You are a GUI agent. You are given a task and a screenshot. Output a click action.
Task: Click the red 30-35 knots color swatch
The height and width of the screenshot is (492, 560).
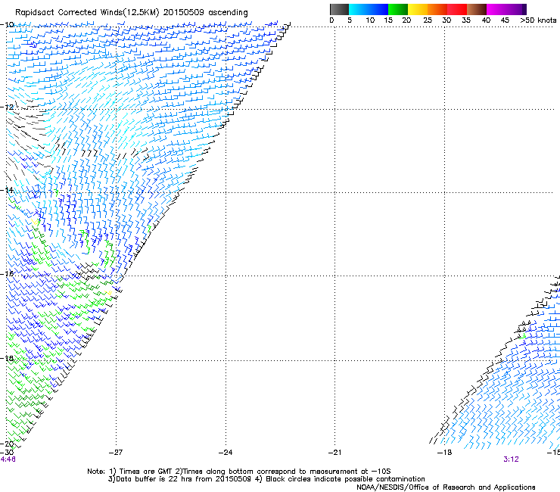coord(457,9)
